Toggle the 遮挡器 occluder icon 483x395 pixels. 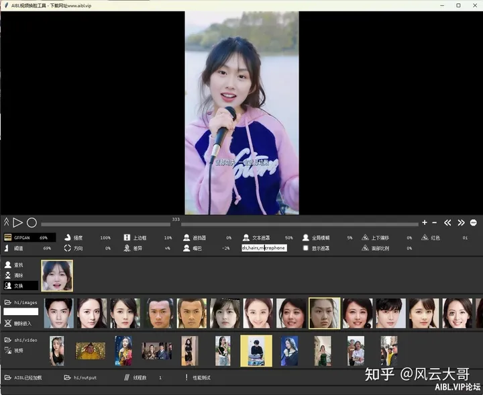coord(186,237)
